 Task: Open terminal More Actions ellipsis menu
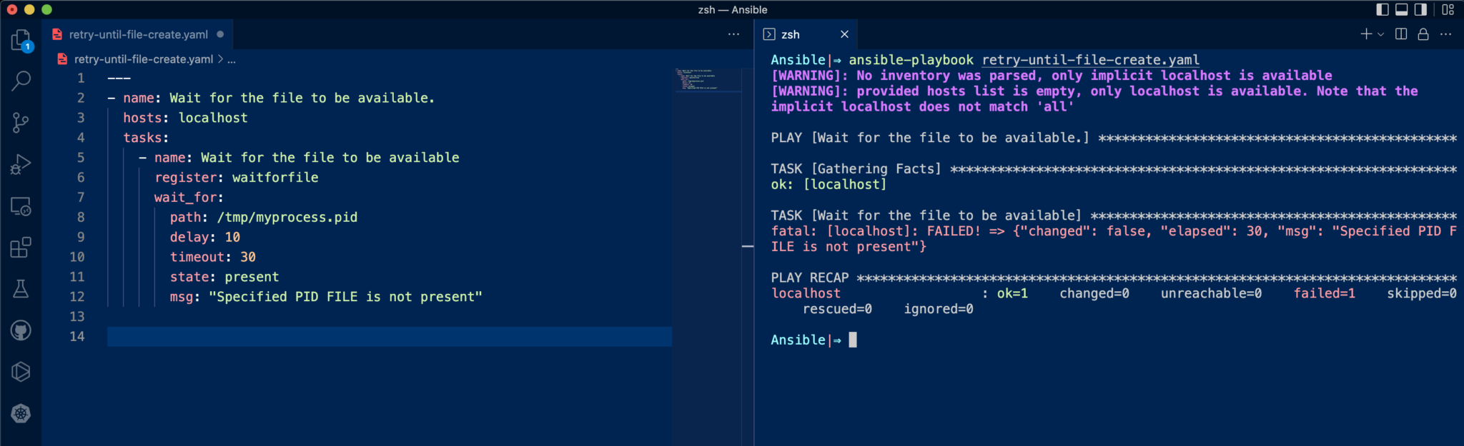point(1446,34)
